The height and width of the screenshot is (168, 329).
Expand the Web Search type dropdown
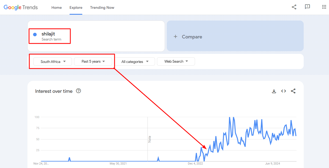(176, 62)
